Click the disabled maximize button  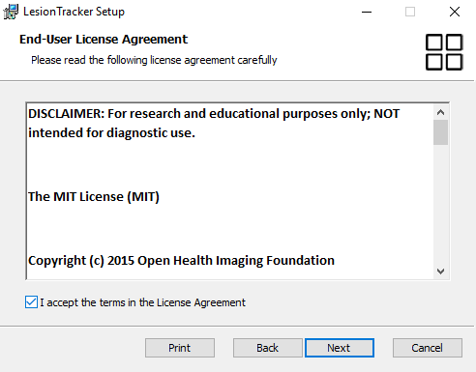410,13
